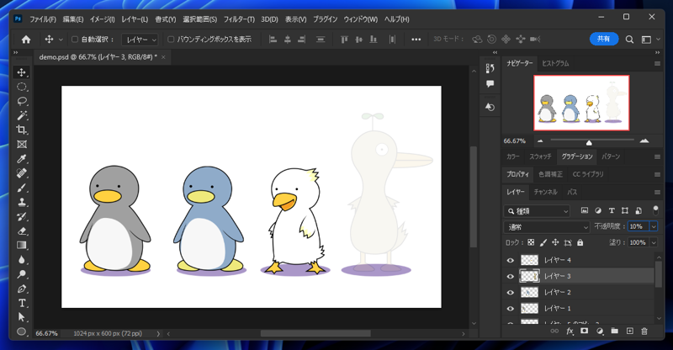The height and width of the screenshot is (350, 673).
Task: Click the lock all padlock icon
Action: pyautogui.click(x=580, y=242)
